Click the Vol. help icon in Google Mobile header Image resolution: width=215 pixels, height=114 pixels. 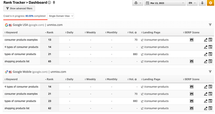coord(136,79)
